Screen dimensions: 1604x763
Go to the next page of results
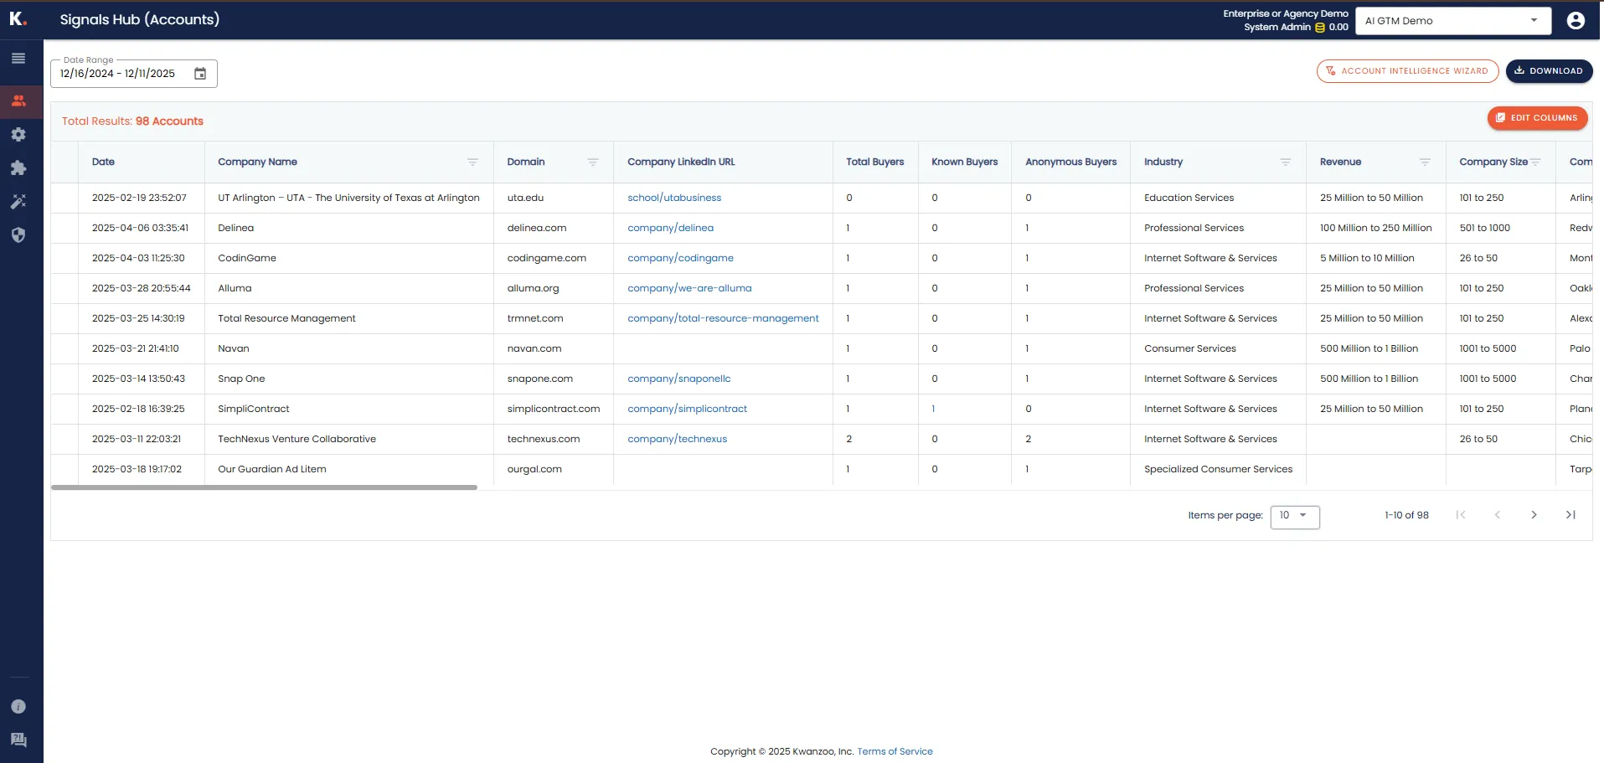click(x=1534, y=515)
